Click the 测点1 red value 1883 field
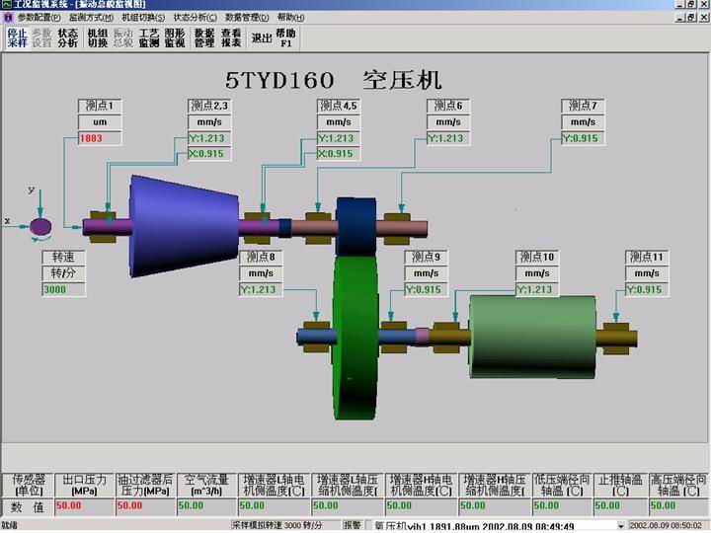Screen dimensions: 711x533 tap(99, 138)
